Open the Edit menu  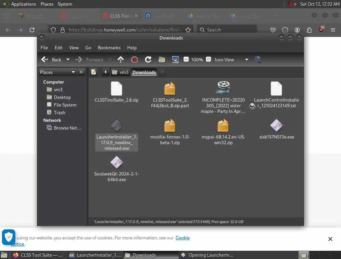(59, 48)
